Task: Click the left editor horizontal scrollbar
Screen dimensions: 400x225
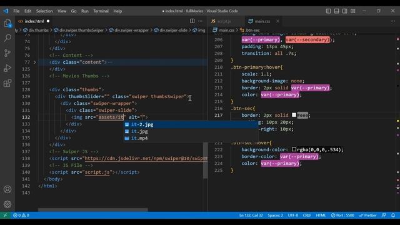Action: pyautogui.click(x=93, y=210)
